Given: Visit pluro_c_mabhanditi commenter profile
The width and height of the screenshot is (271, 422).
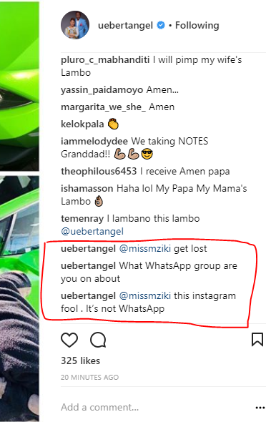Looking at the screenshot, I should [105, 60].
